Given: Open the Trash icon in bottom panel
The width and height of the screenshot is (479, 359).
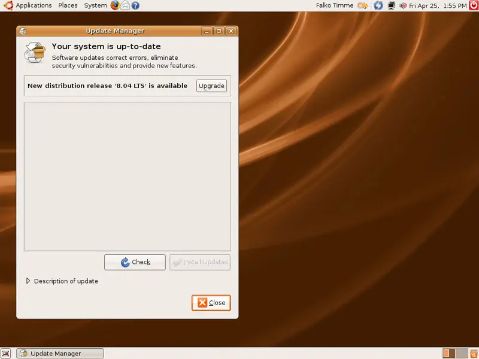Looking at the screenshot, I should tap(474, 353).
